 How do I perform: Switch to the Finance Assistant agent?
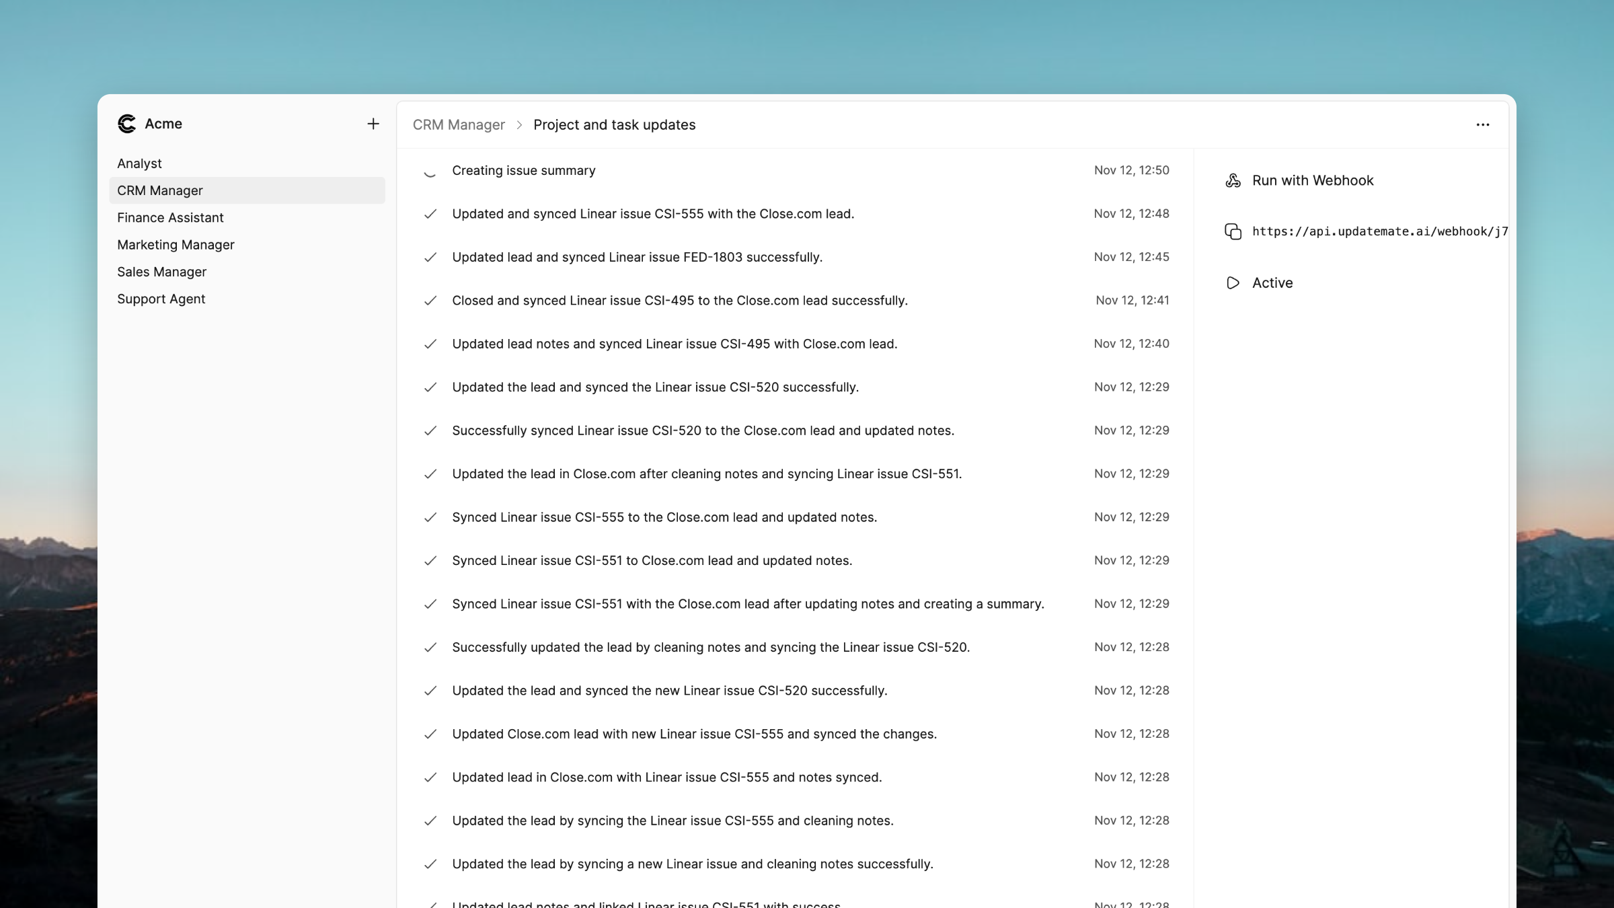170,217
